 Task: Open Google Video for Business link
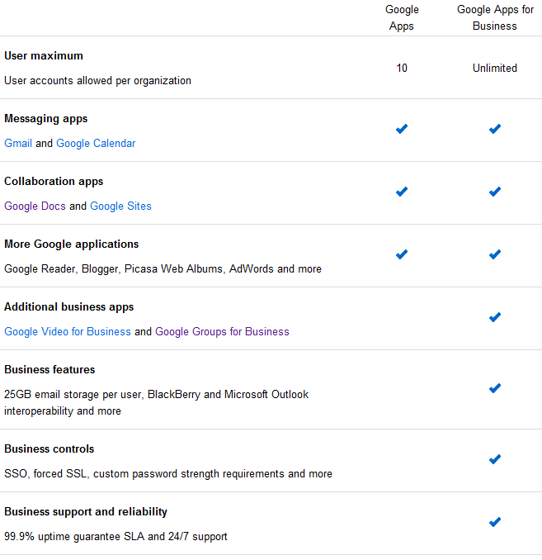tap(68, 331)
